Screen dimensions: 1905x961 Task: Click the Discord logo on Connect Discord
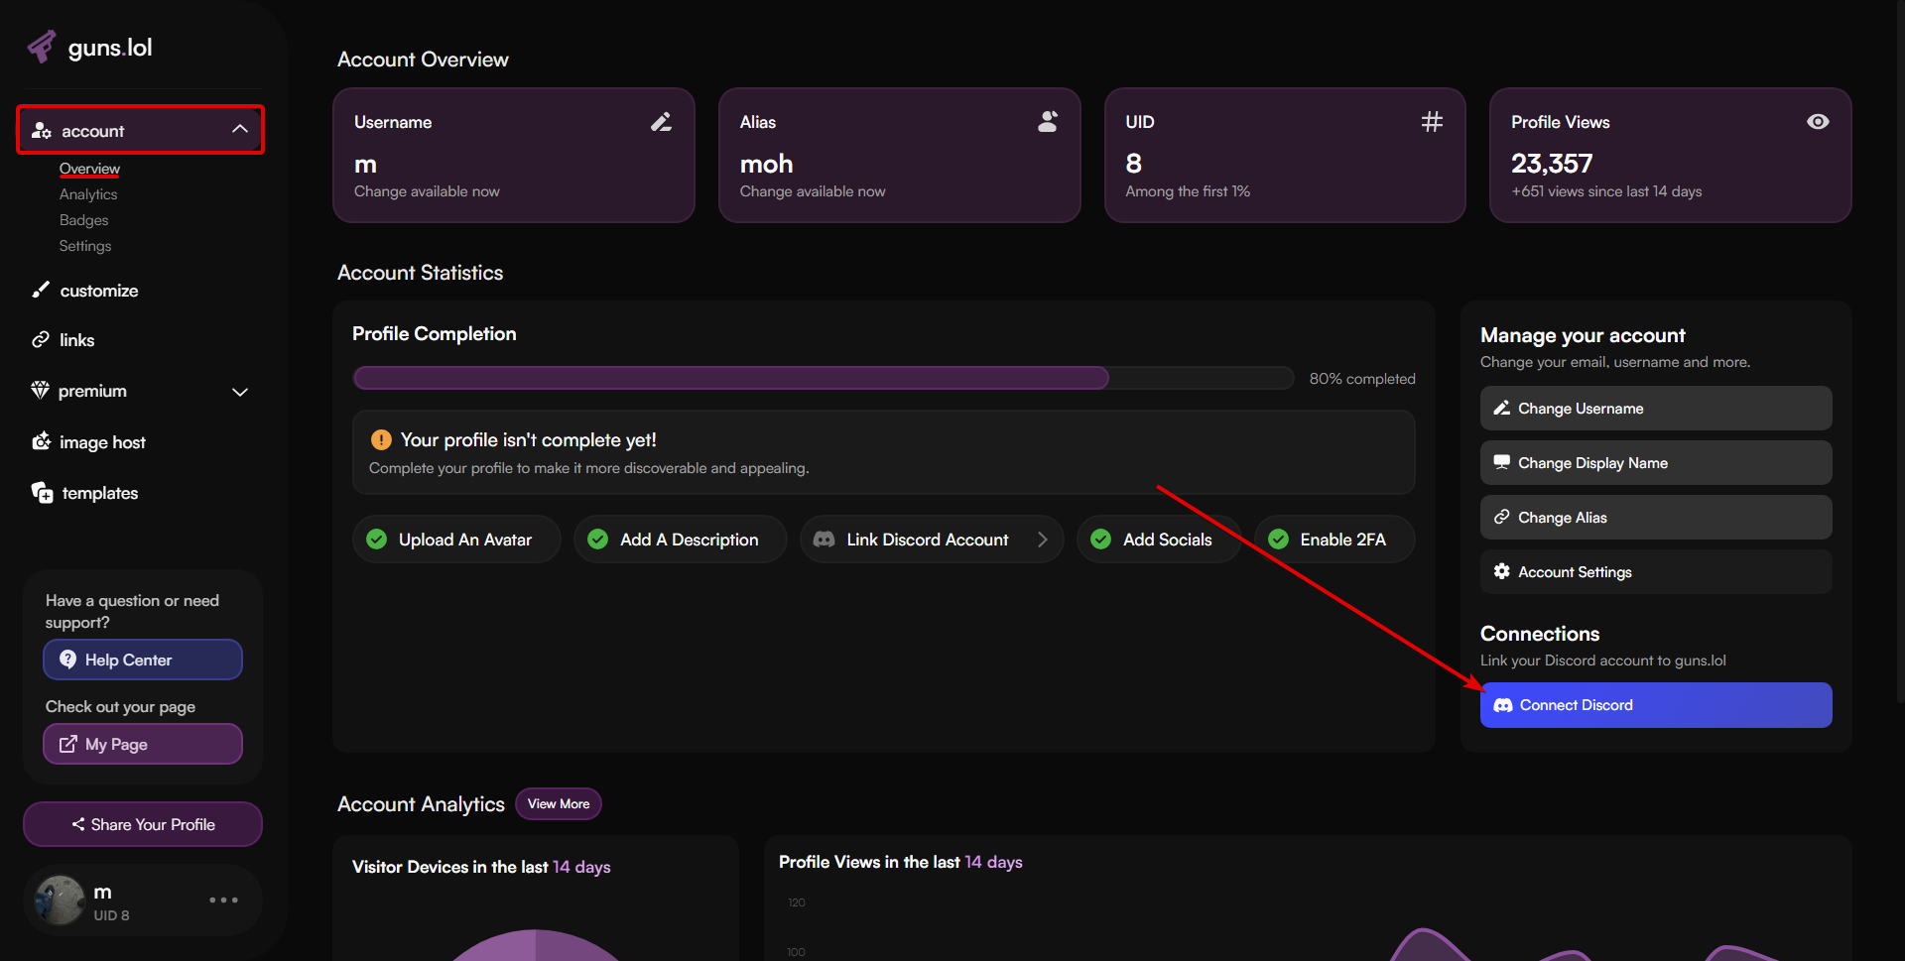[x=1503, y=705]
